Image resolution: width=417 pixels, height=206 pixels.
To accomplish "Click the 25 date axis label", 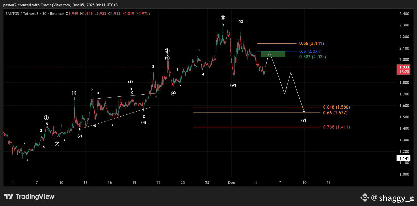I will click(183, 182).
